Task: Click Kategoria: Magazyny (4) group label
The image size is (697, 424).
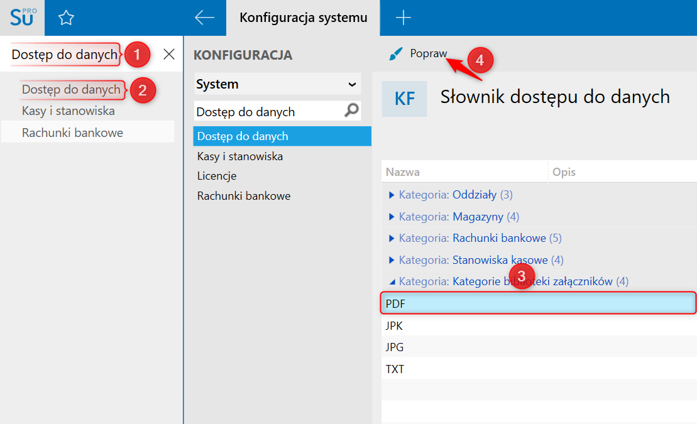Action: point(459,217)
